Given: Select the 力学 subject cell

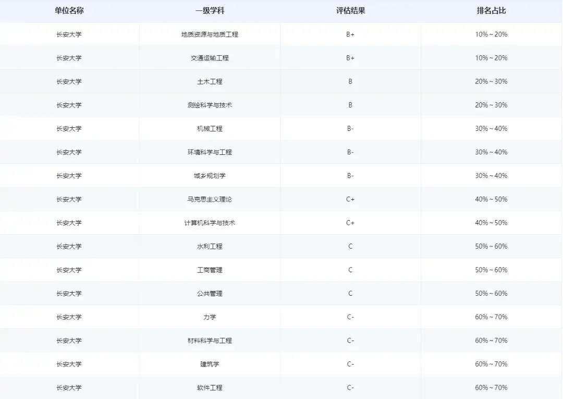Looking at the screenshot, I should tap(210, 317).
